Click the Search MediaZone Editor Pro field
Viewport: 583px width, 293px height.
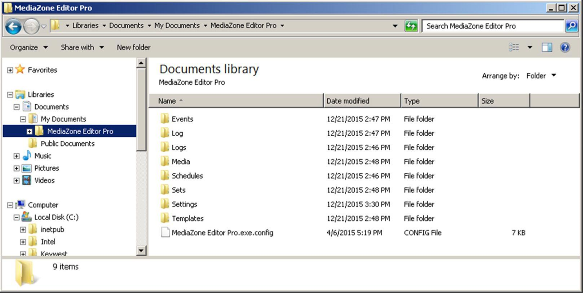pos(493,26)
